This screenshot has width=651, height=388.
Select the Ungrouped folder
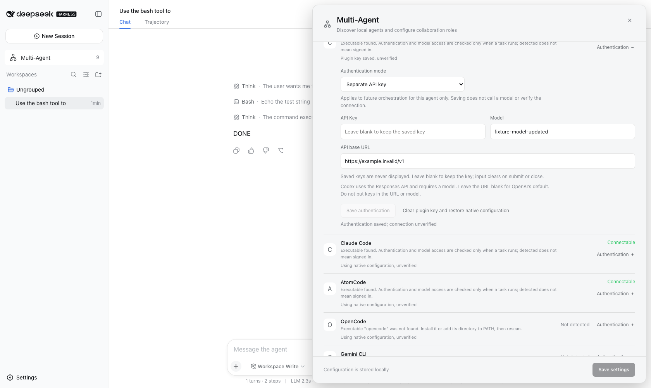54,90
